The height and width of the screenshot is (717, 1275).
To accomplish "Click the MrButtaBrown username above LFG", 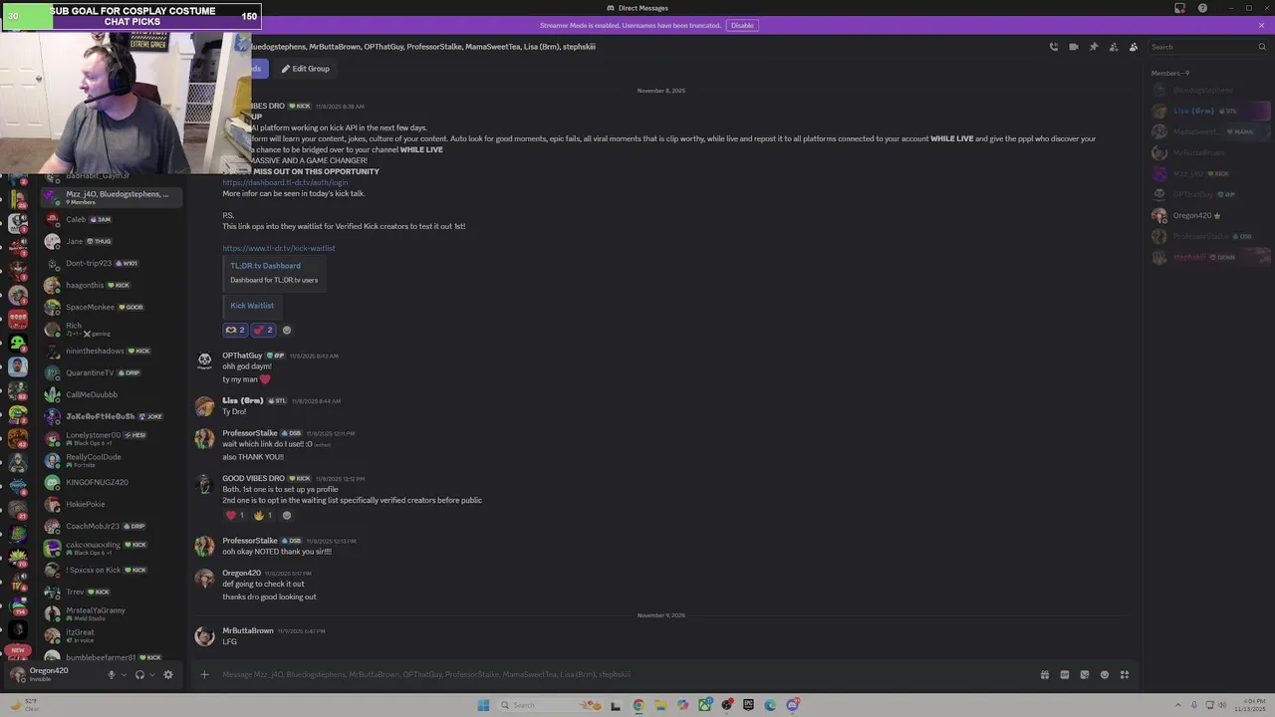I will 248,630.
